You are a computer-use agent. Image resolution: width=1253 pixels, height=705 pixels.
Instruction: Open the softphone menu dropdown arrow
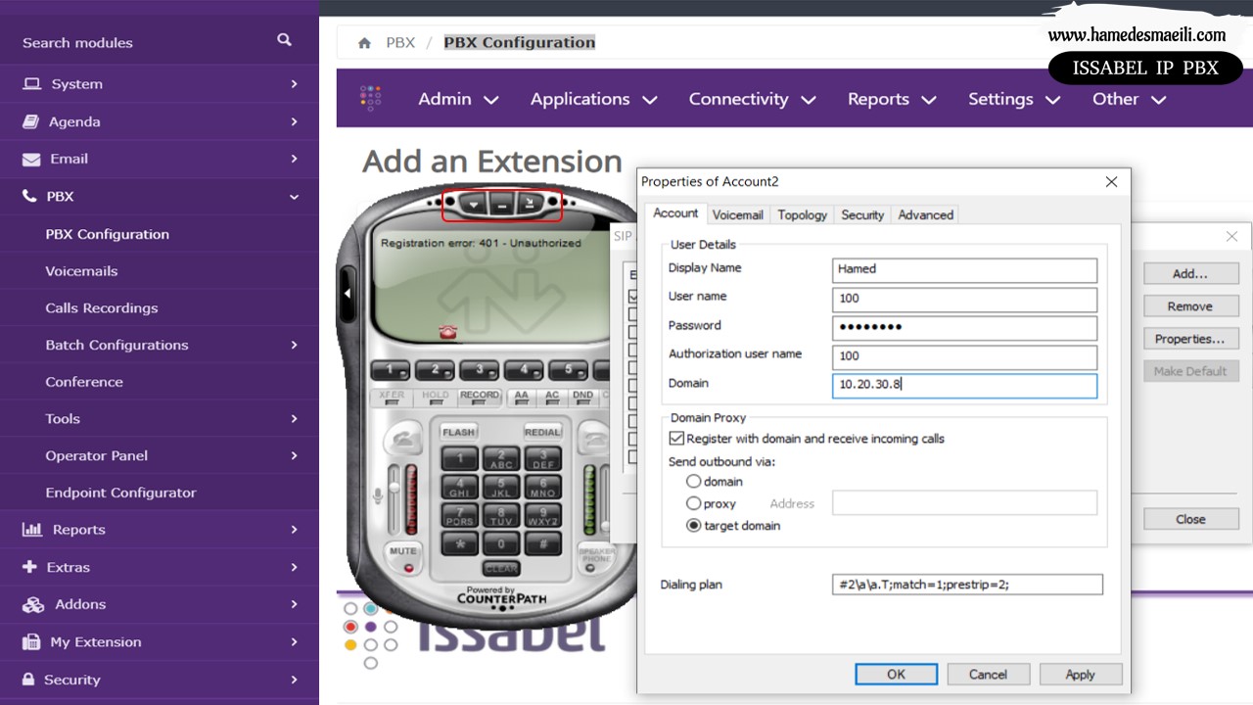coord(474,205)
